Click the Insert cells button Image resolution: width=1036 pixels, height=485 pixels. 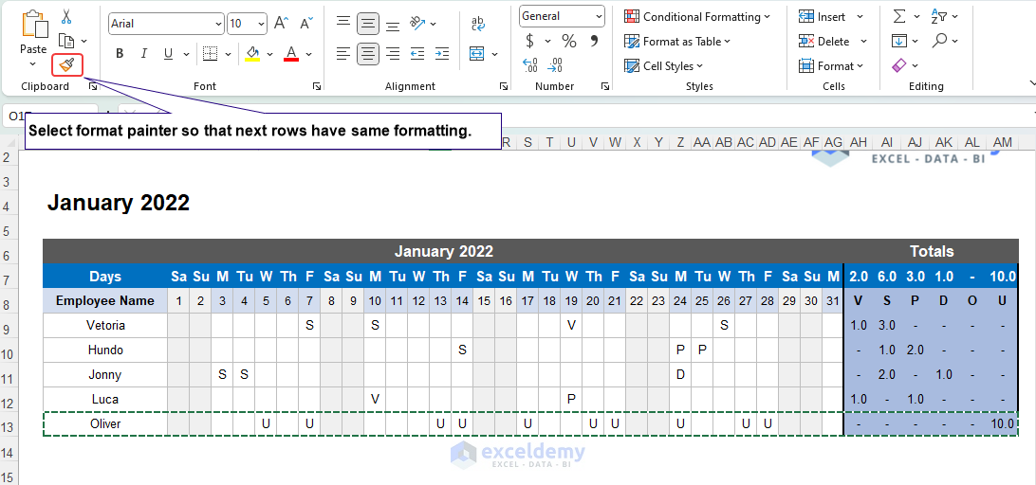point(823,16)
